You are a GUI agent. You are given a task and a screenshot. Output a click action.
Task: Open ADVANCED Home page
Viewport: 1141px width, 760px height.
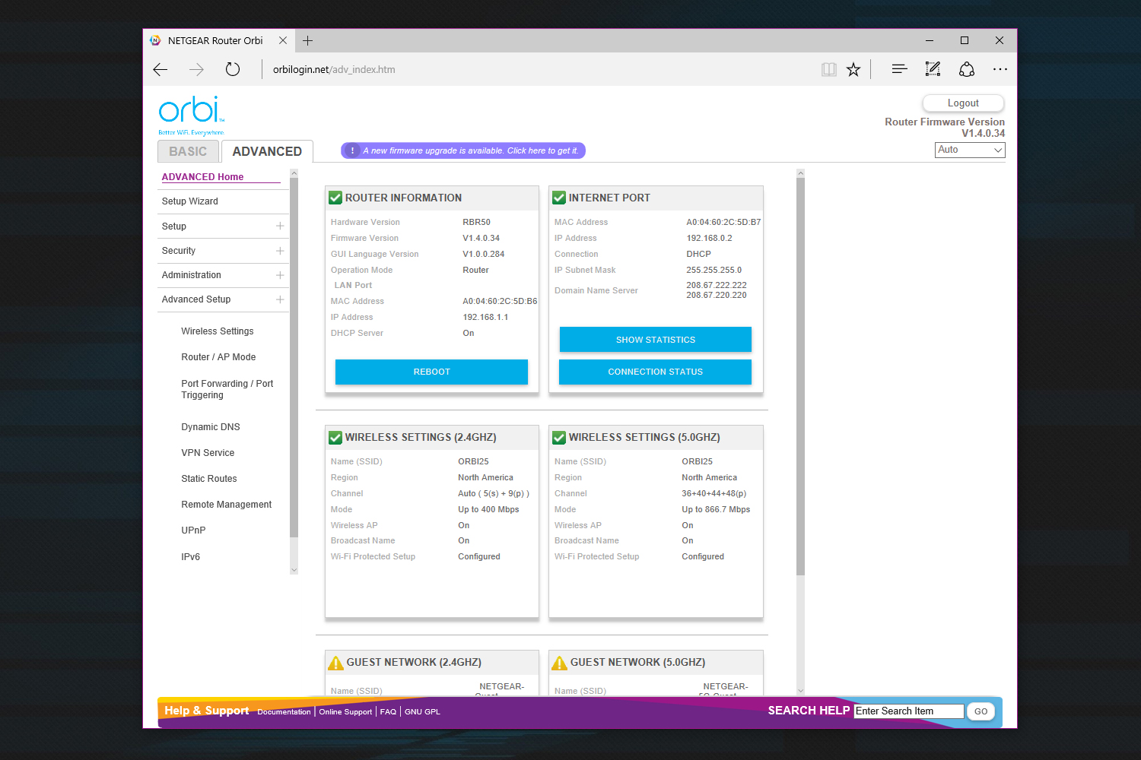(202, 177)
